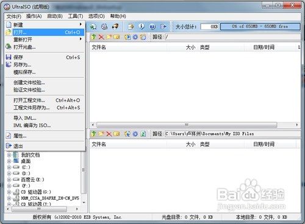The height and width of the screenshot is (224, 305).
Task: Select 百度云 (E:) in the local tree
Action: 32,180
